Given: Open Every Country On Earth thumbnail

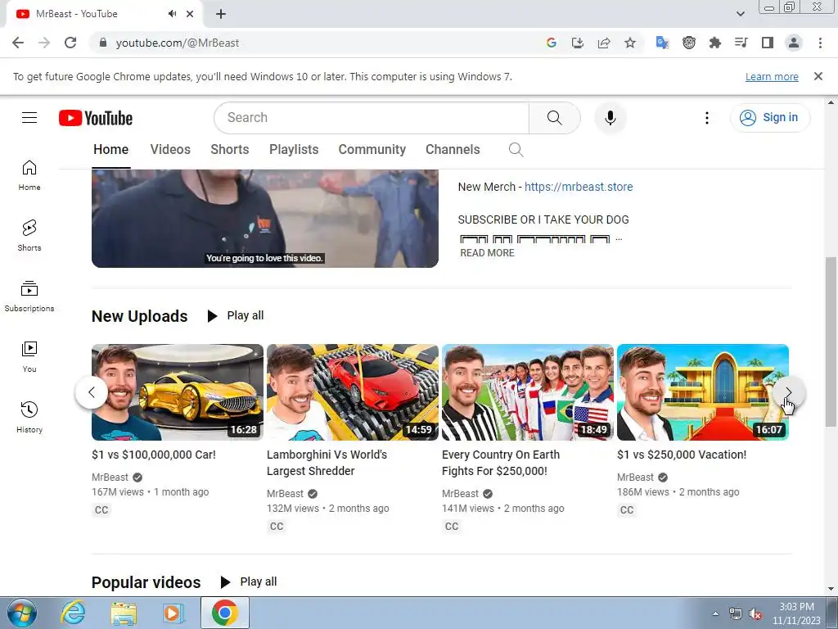Looking at the screenshot, I should tap(528, 392).
